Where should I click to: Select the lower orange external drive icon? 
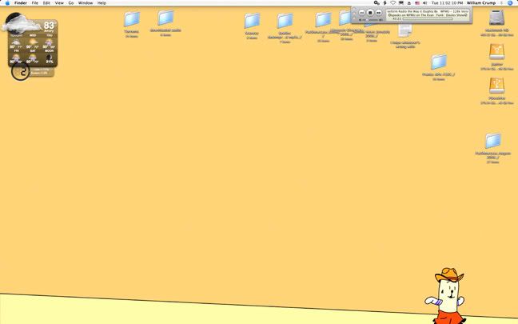click(497, 86)
